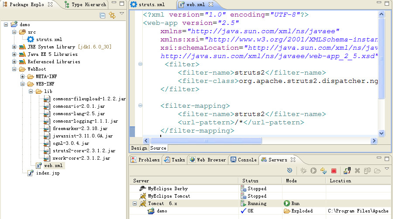Click the debug server bug icon
Image resolution: width=393 pixels, height=219 pixels.
(303, 171)
